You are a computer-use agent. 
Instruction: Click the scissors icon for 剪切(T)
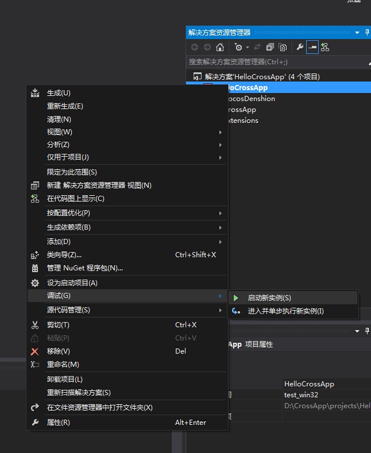[x=35, y=325]
